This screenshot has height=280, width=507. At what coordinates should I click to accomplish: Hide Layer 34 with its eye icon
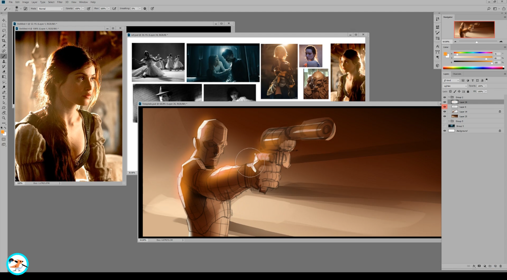coord(444,111)
